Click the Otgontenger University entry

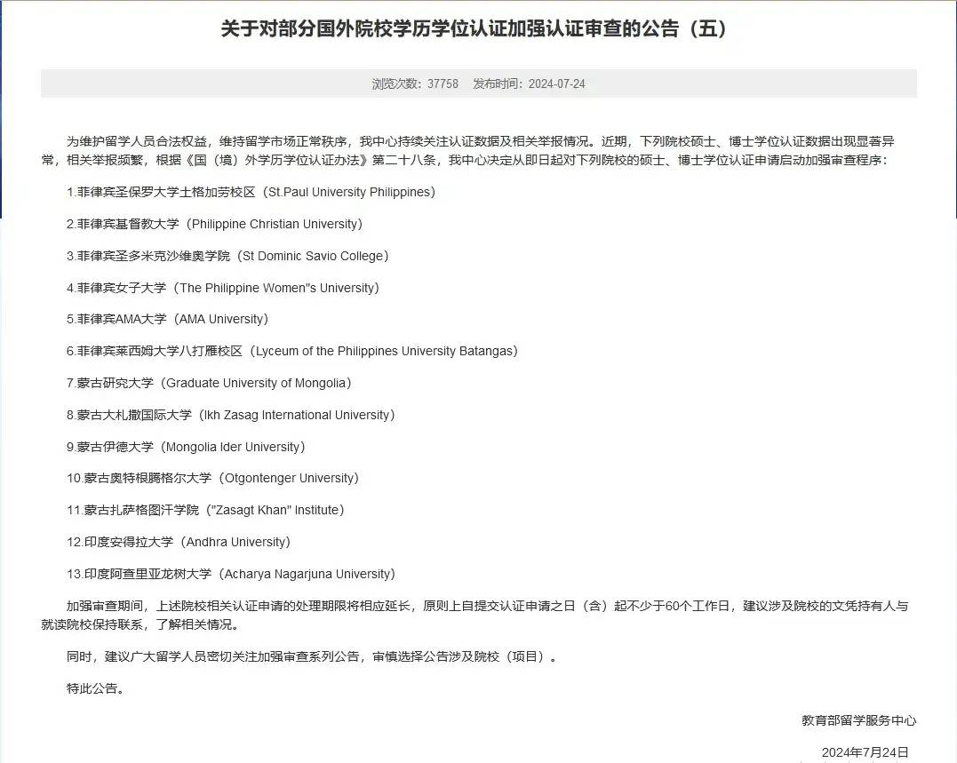click(x=213, y=478)
